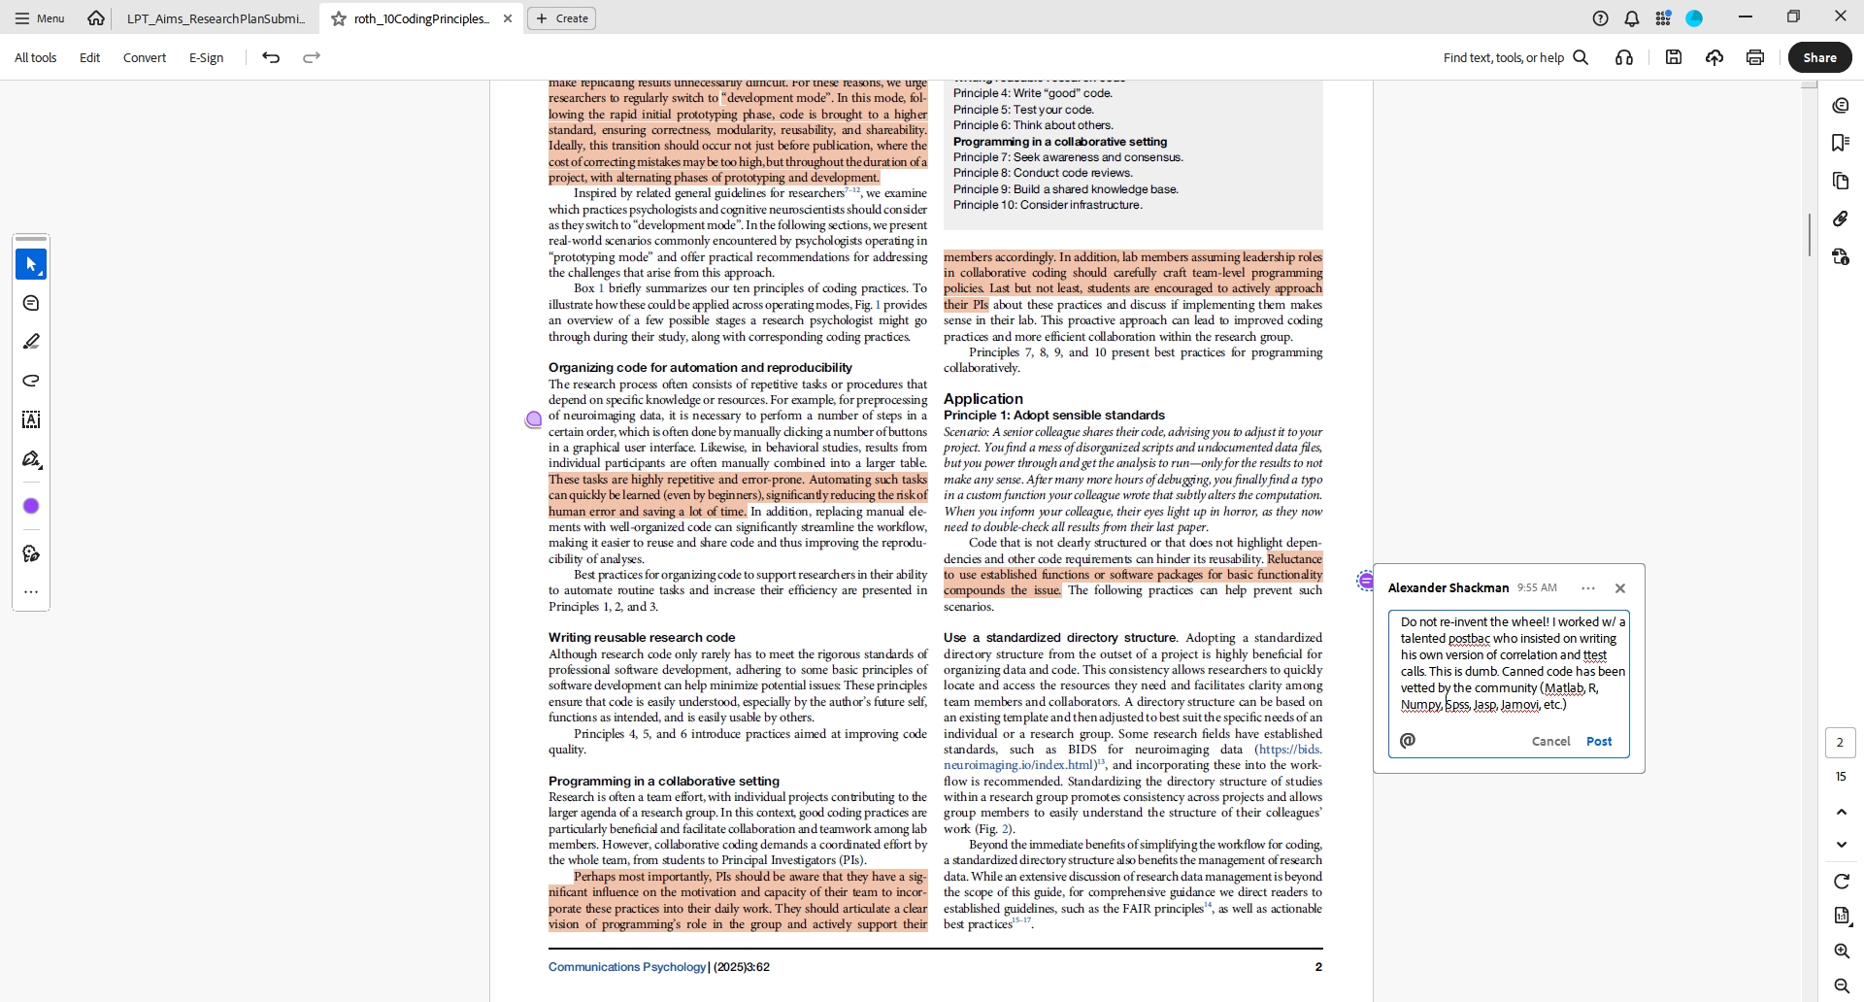Expand more tools in left toolbar
This screenshot has width=1864, height=1002.
tap(31, 591)
